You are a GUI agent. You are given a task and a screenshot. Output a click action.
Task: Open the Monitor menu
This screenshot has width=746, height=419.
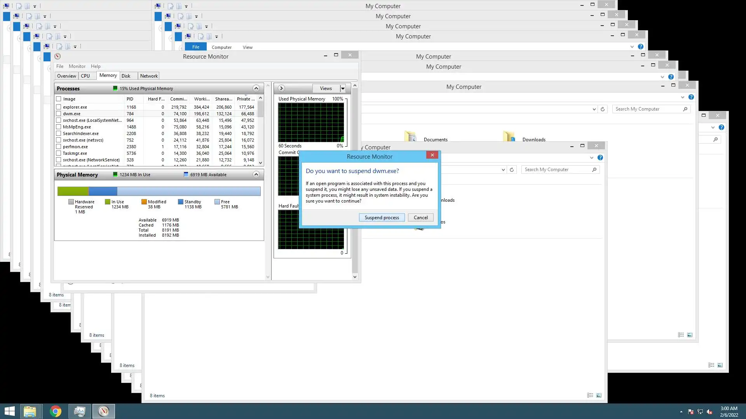tap(77, 66)
